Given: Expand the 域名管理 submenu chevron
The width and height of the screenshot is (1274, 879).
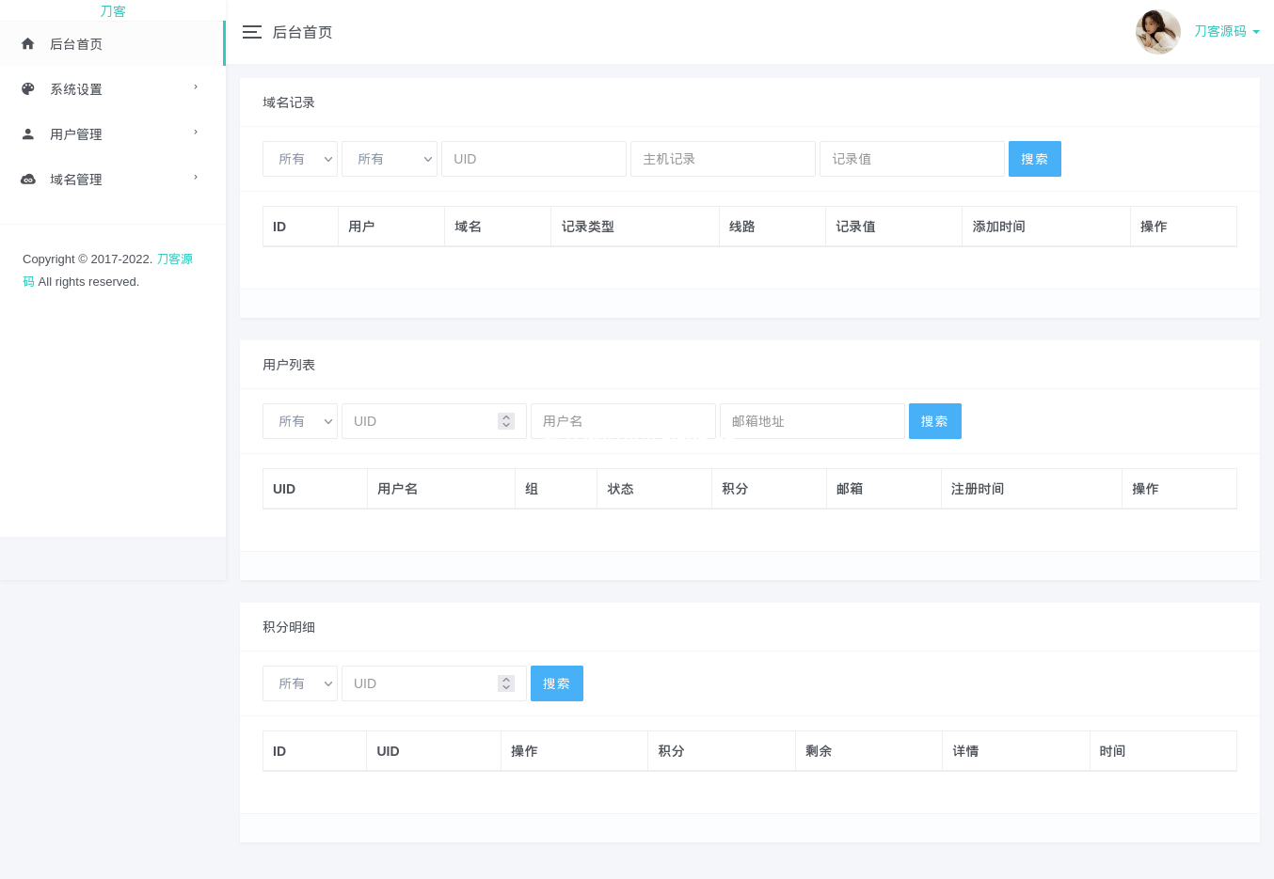Looking at the screenshot, I should (x=195, y=178).
